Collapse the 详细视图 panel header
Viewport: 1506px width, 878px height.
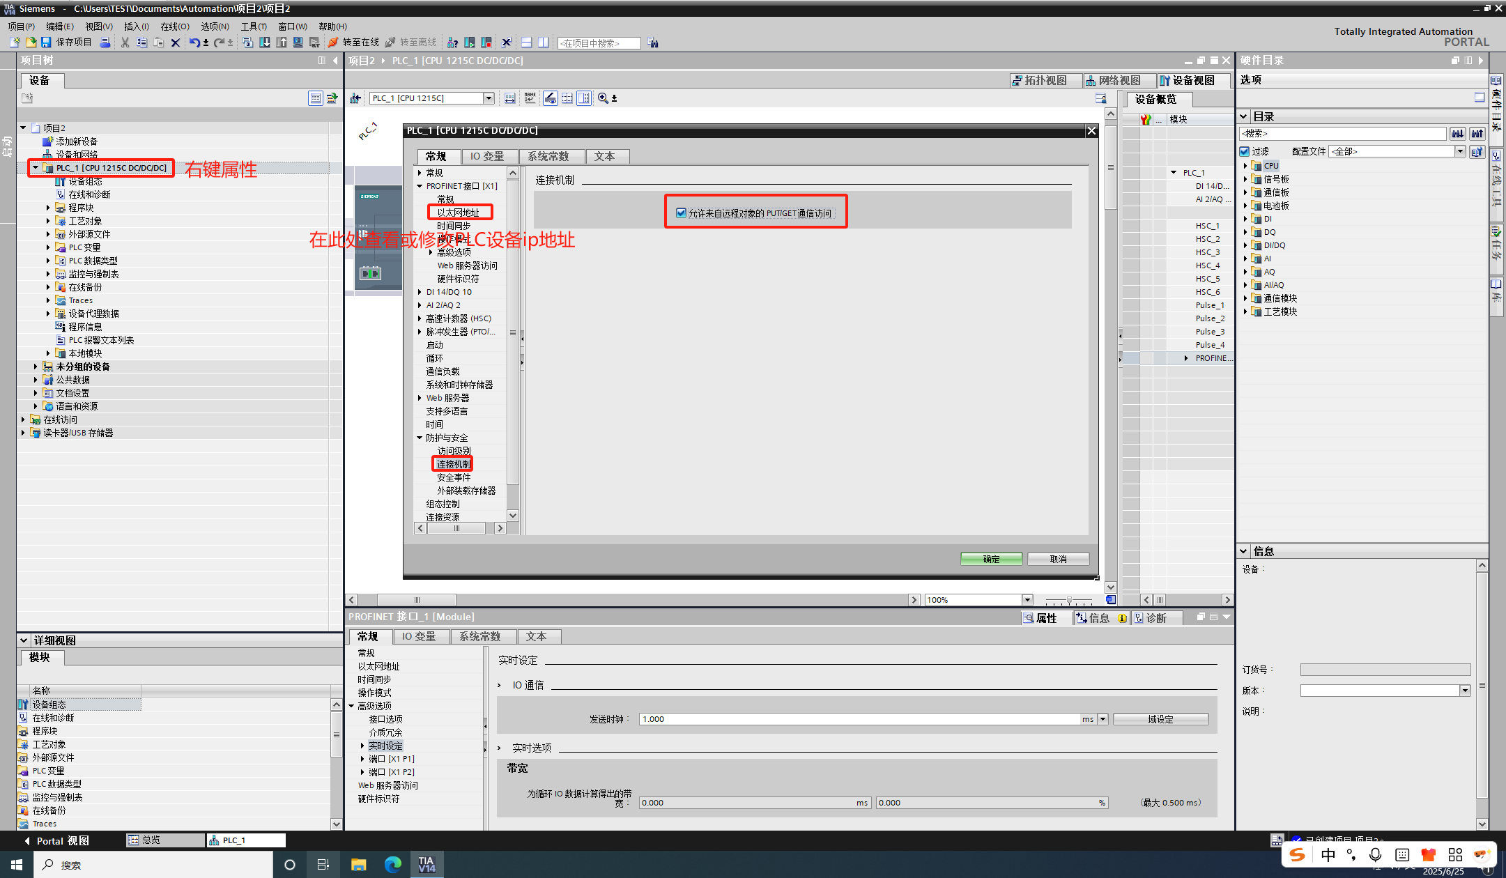24,640
